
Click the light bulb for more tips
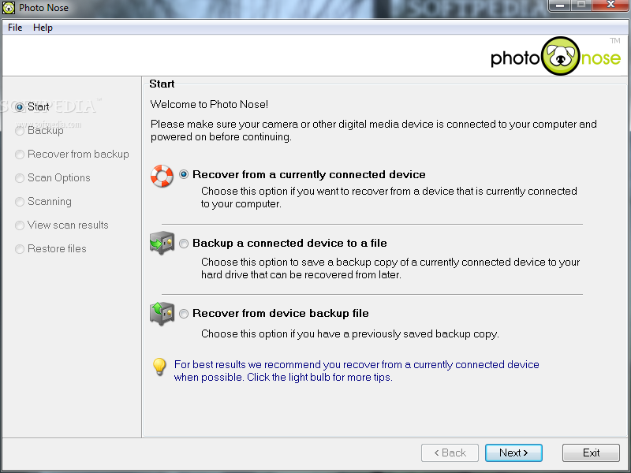(x=159, y=367)
